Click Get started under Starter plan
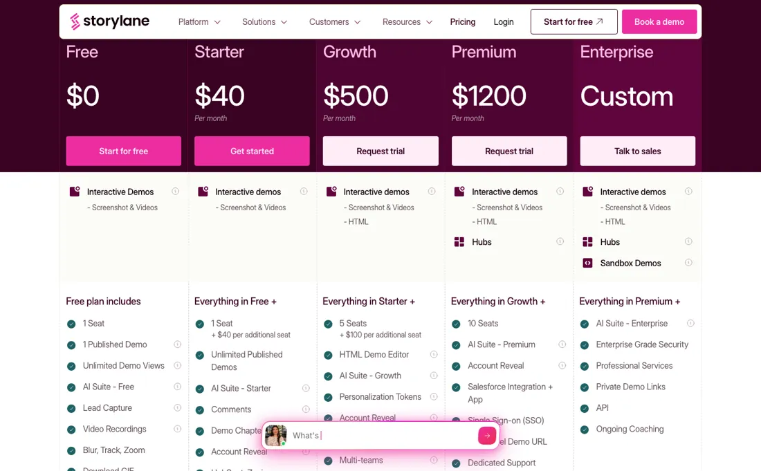 click(x=252, y=151)
